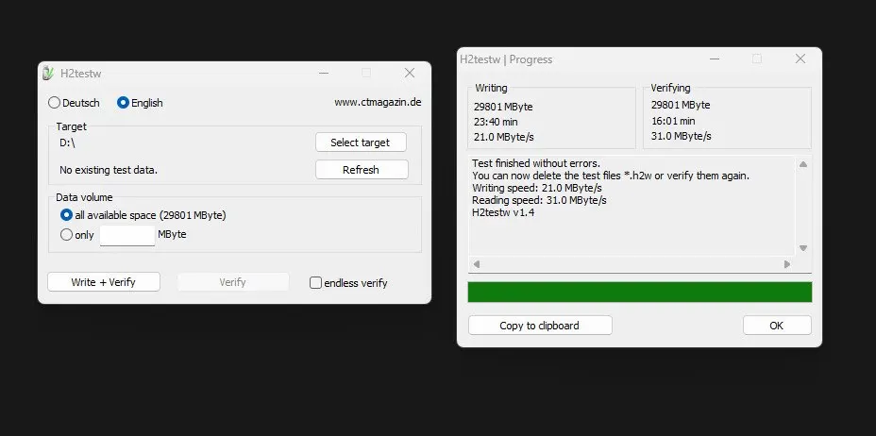Click the Refresh button
876x436 pixels.
tap(362, 170)
